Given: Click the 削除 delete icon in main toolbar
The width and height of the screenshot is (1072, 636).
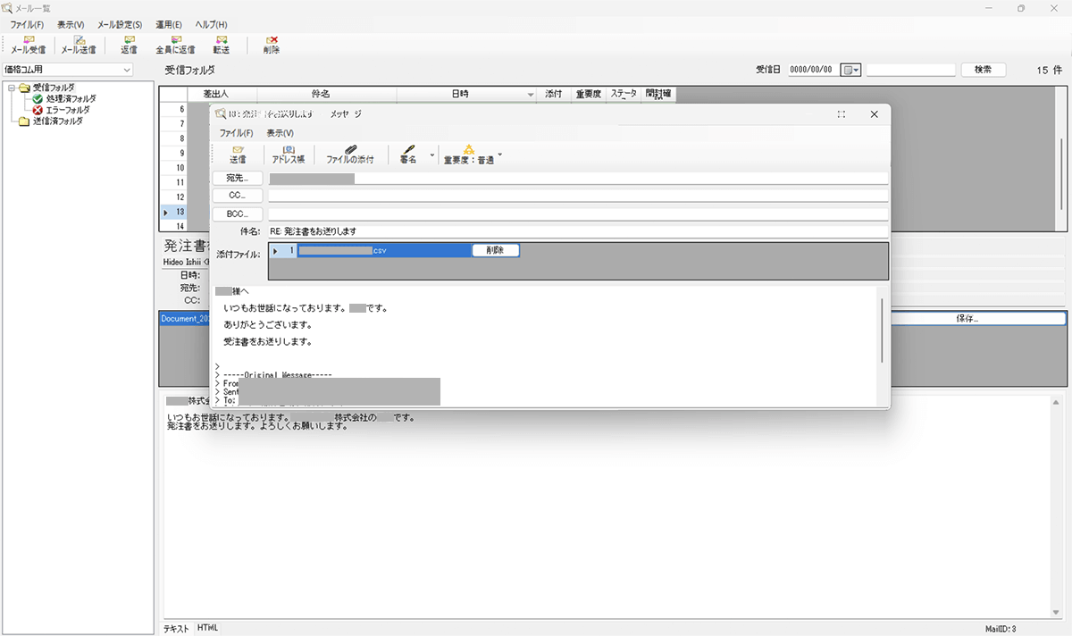Looking at the screenshot, I should click(x=272, y=45).
